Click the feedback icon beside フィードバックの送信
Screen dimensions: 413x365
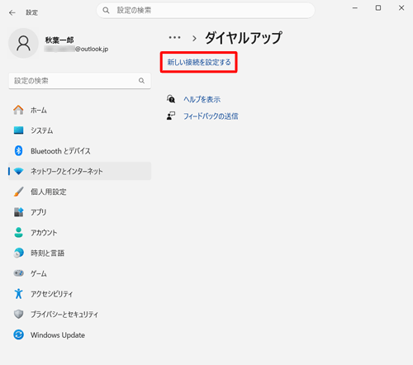pos(171,116)
